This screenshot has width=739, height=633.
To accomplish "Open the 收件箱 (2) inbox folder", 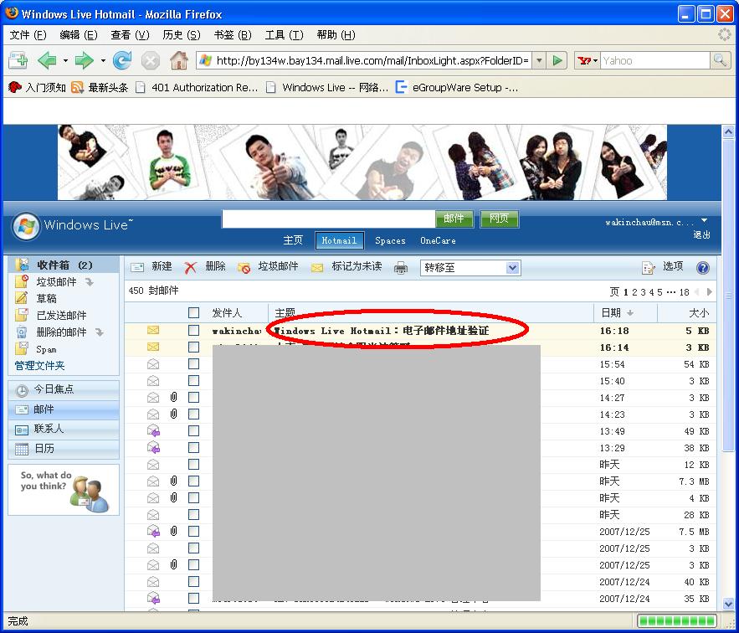I will tap(64, 265).
